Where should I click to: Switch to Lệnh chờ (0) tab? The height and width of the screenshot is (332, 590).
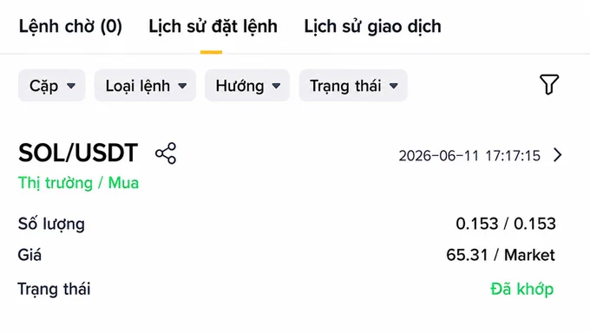tap(70, 27)
